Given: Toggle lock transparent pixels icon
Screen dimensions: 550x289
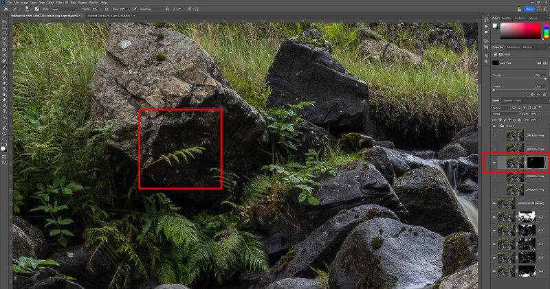Looking at the screenshot, I should [x=500, y=120].
